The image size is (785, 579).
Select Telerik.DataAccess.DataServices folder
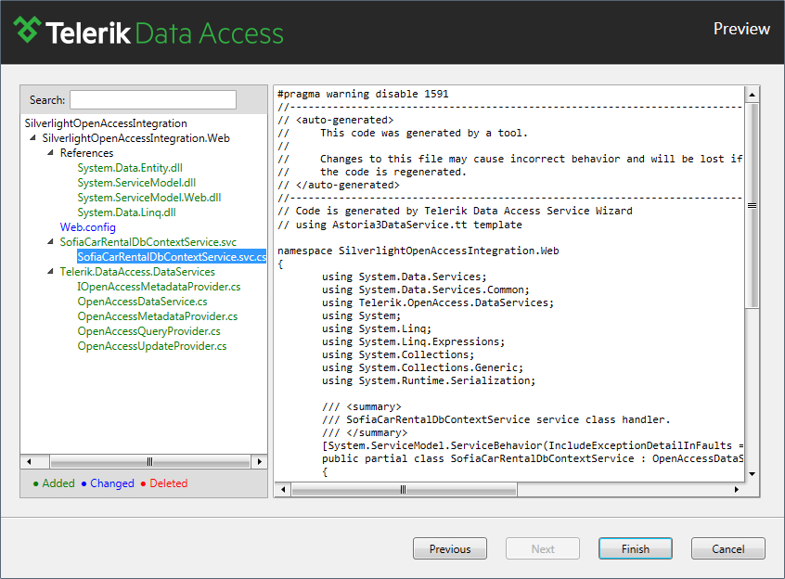(137, 272)
